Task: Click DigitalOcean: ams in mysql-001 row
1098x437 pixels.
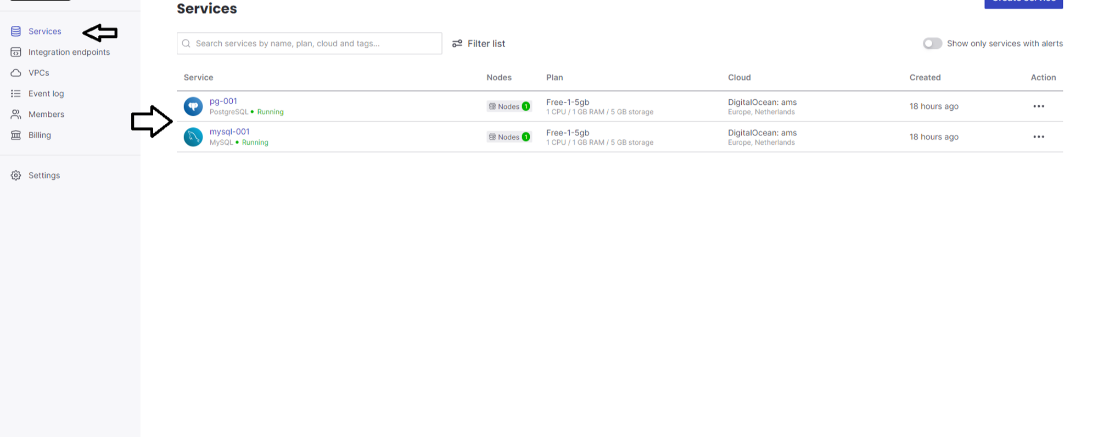Action: tap(762, 133)
